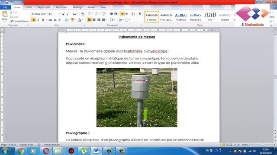Toggle Bold formatting
Screen dimensions: 277x155
[34, 20]
